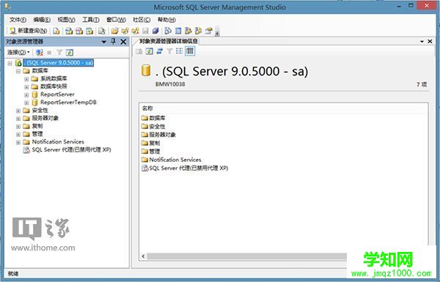Viewport: 440px width, 282px height.
Task: Click the New Query (新建查询) button
Action: pyautogui.click(x=28, y=31)
